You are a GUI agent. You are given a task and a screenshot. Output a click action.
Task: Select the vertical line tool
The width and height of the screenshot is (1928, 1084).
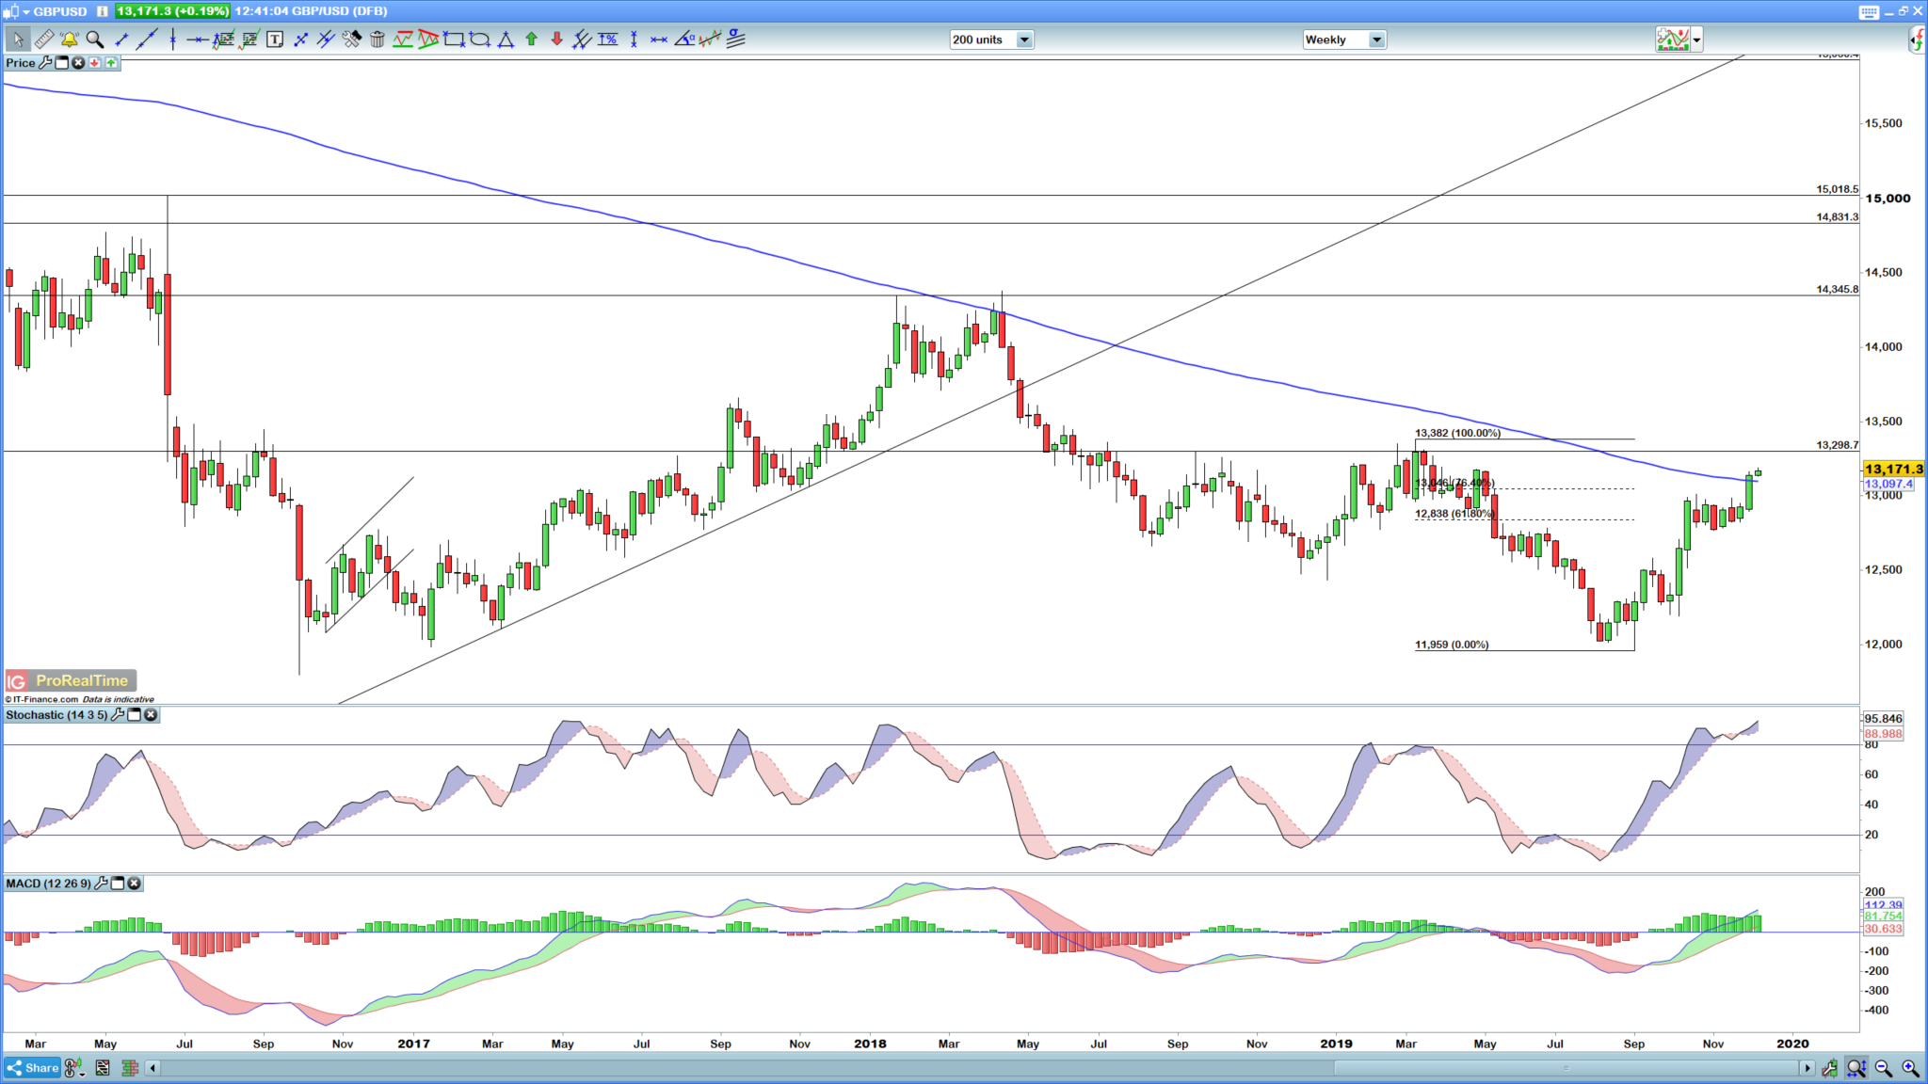pyautogui.click(x=172, y=40)
